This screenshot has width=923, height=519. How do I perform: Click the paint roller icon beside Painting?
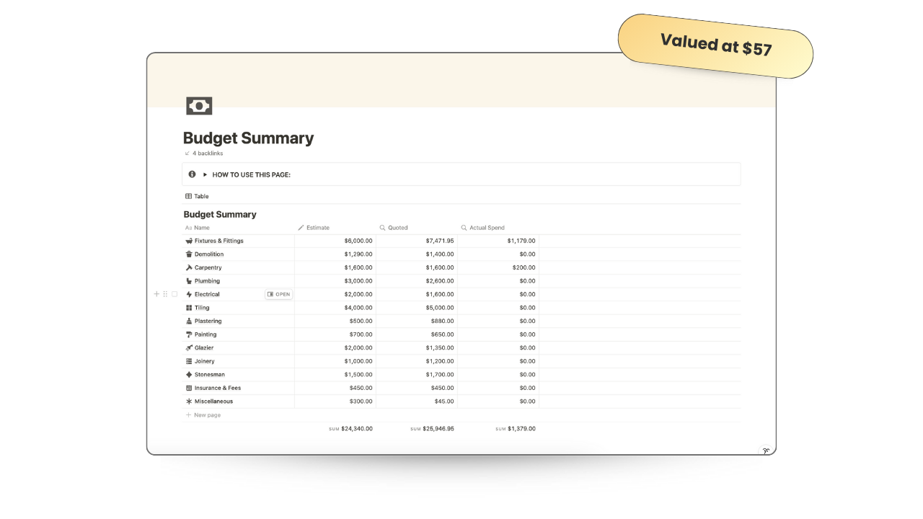(189, 334)
